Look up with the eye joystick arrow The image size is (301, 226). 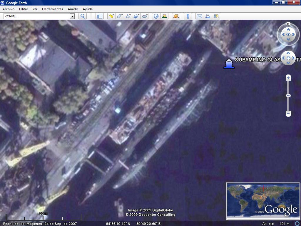click(x=288, y=29)
